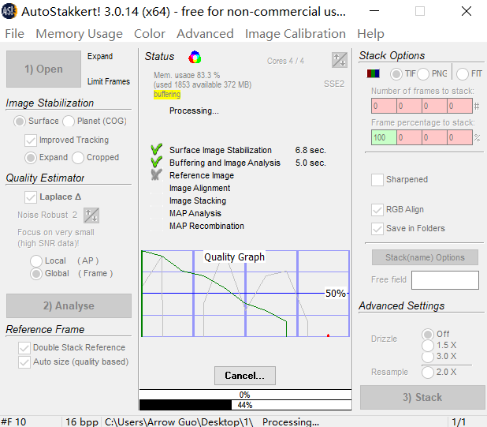Enable the Sharpened checkbox
This screenshot has height=427, width=487.
coord(377,180)
